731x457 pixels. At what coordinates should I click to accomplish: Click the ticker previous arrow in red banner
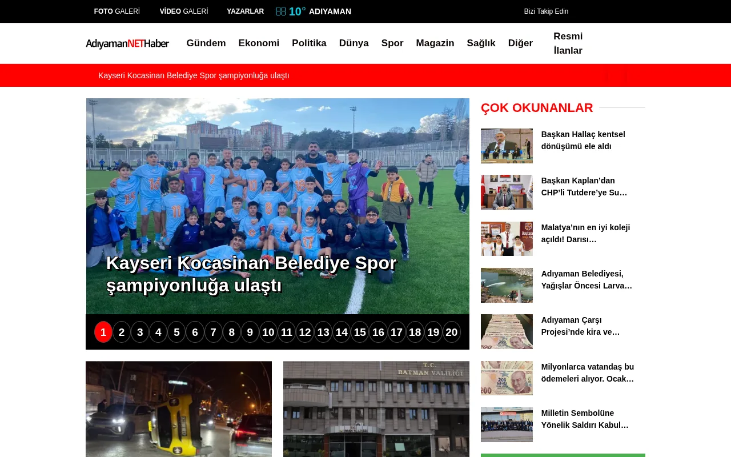[607, 74]
